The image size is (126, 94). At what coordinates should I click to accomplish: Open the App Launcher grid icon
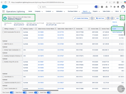pos(3,11)
